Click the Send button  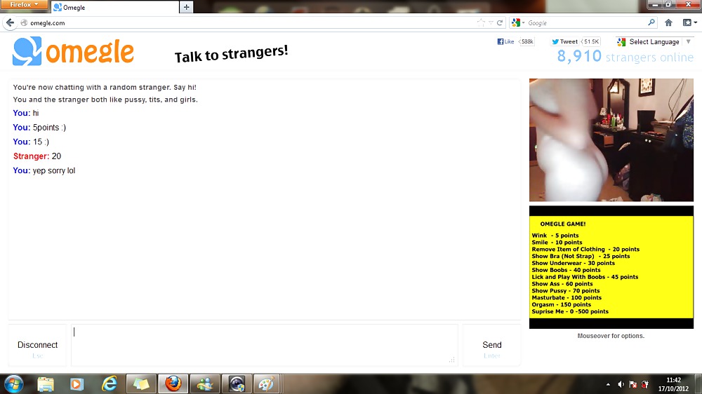[x=491, y=345]
